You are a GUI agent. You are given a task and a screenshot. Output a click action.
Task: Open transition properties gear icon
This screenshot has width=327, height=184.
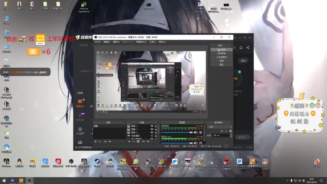click(231, 131)
